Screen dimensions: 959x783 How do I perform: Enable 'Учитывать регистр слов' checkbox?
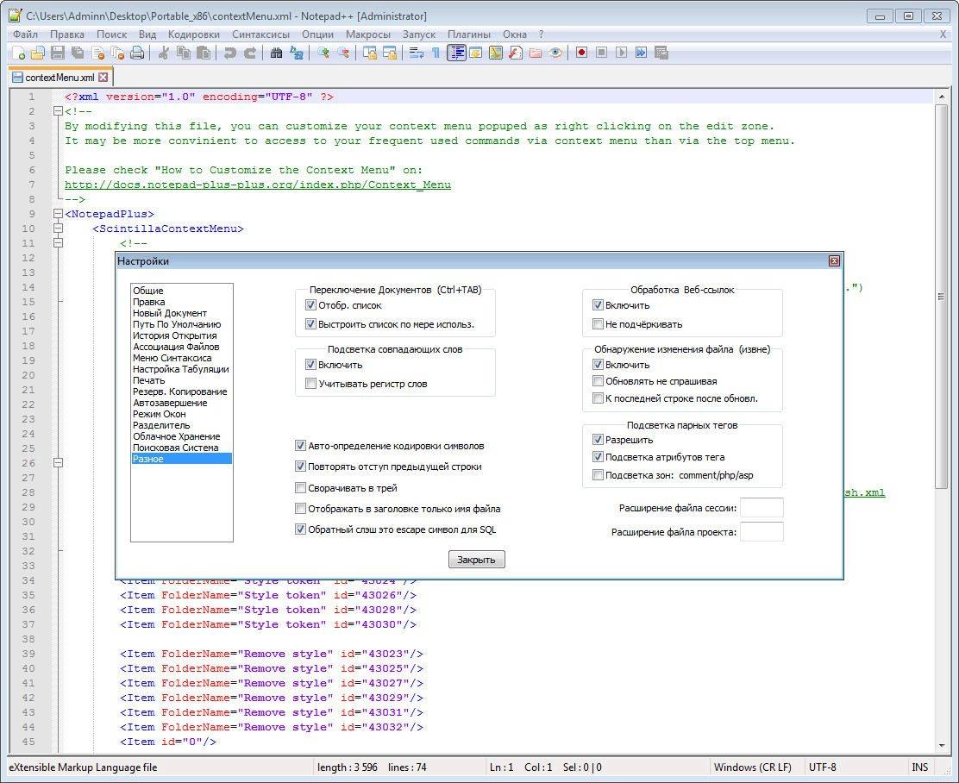310,384
